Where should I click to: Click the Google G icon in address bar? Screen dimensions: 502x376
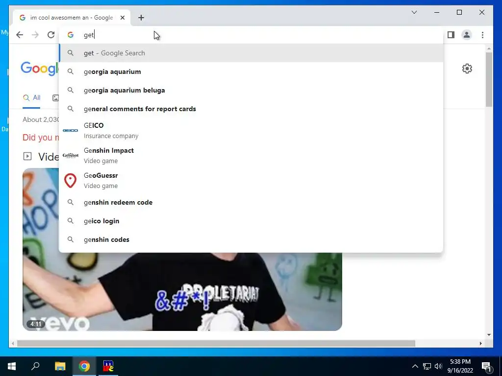71,35
